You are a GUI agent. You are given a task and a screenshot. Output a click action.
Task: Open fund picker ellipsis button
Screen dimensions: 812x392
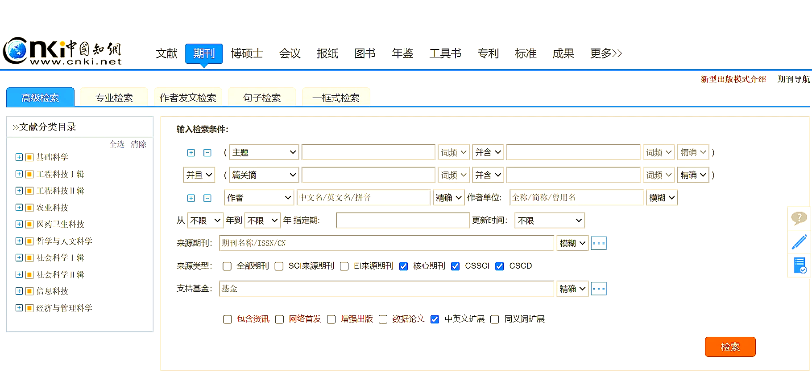pyautogui.click(x=599, y=289)
